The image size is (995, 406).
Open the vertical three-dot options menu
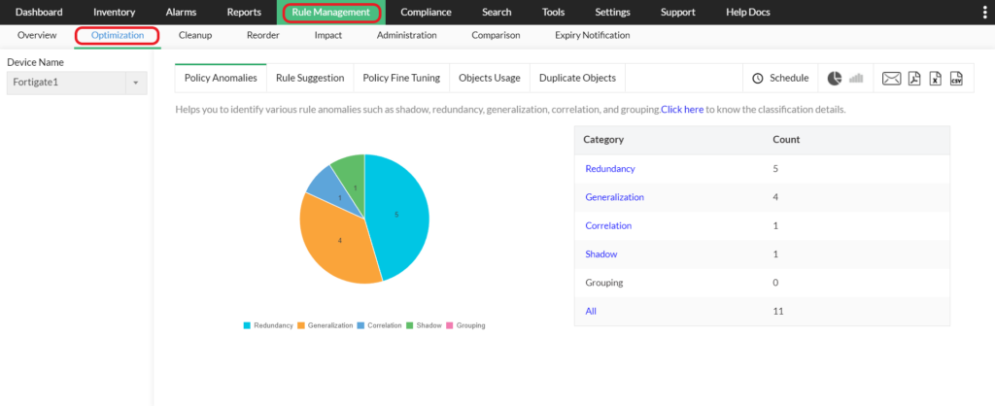coord(984,12)
